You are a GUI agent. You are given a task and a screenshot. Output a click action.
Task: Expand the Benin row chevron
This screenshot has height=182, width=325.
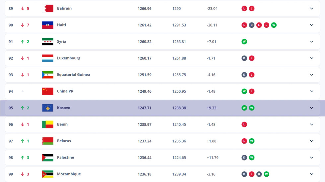(311, 124)
